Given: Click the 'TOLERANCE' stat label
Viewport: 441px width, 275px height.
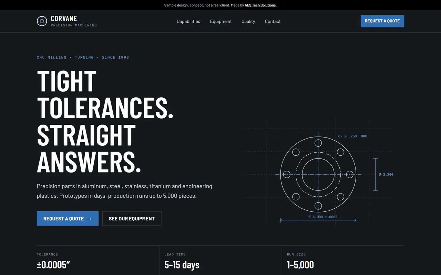Looking at the screenshot, I should 47,254.
